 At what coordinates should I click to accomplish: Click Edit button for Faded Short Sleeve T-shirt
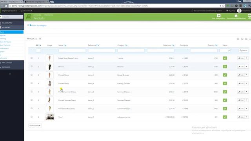[x=241, y=58]
